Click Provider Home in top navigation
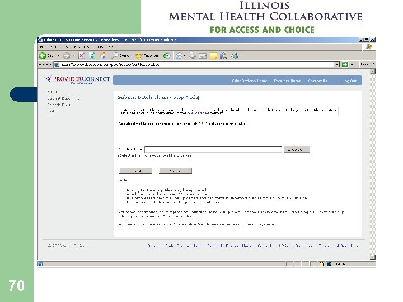The height and width of the screenshot is (302, 403). point(287,81)
